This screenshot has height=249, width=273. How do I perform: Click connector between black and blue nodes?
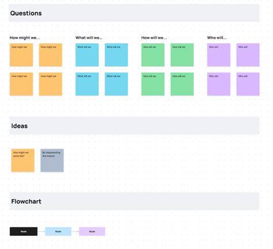pyautogui.click(x=41, y=232)
